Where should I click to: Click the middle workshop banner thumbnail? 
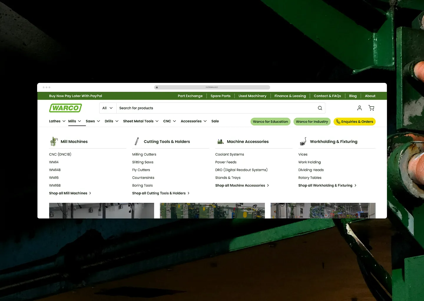pos(212,210)
